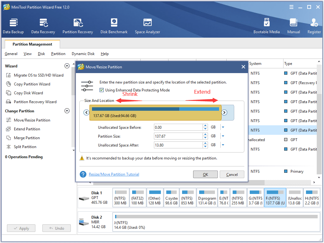
Task: Close the Move/Resize Partition dialog
Action: coord(243,67)
